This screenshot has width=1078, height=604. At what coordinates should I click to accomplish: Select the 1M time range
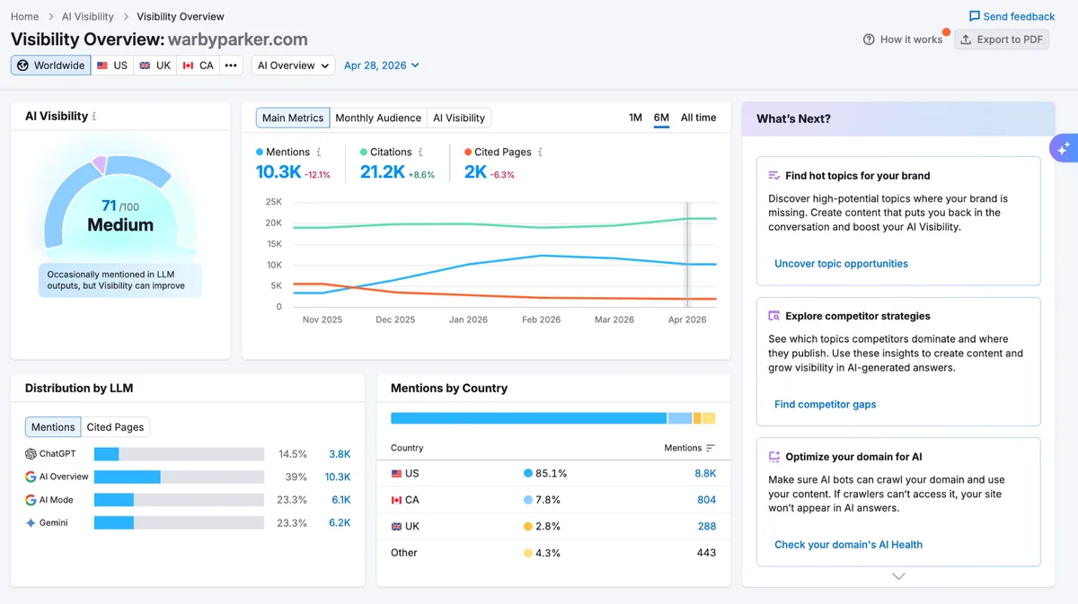(x=635, y=118)
